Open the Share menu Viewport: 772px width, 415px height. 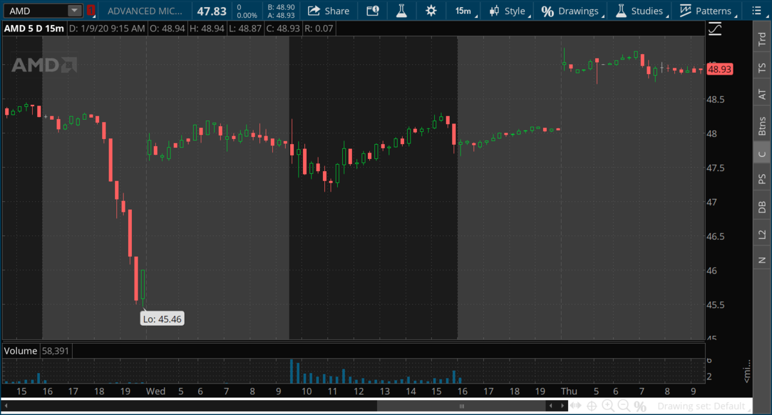tap(328, 10)
